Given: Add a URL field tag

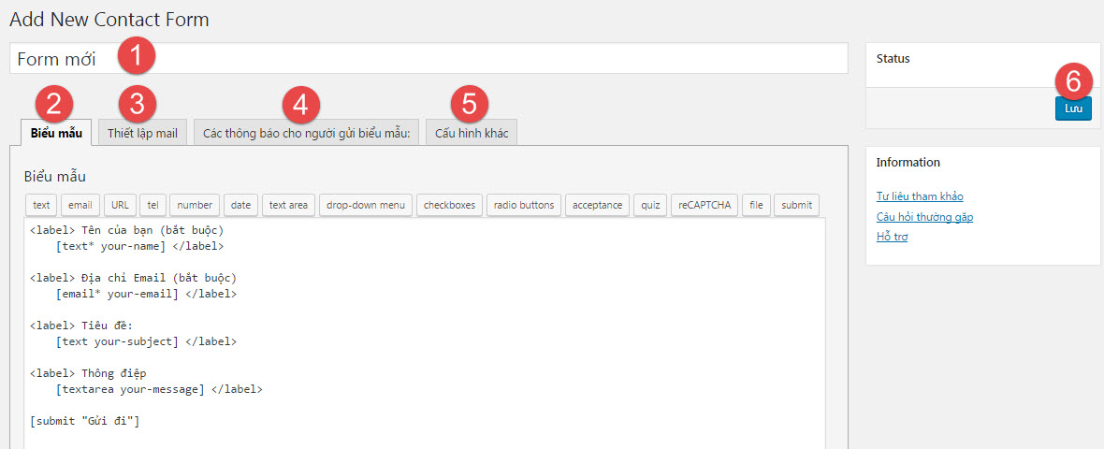Looking at the screenshot, I should coord(120,205).
